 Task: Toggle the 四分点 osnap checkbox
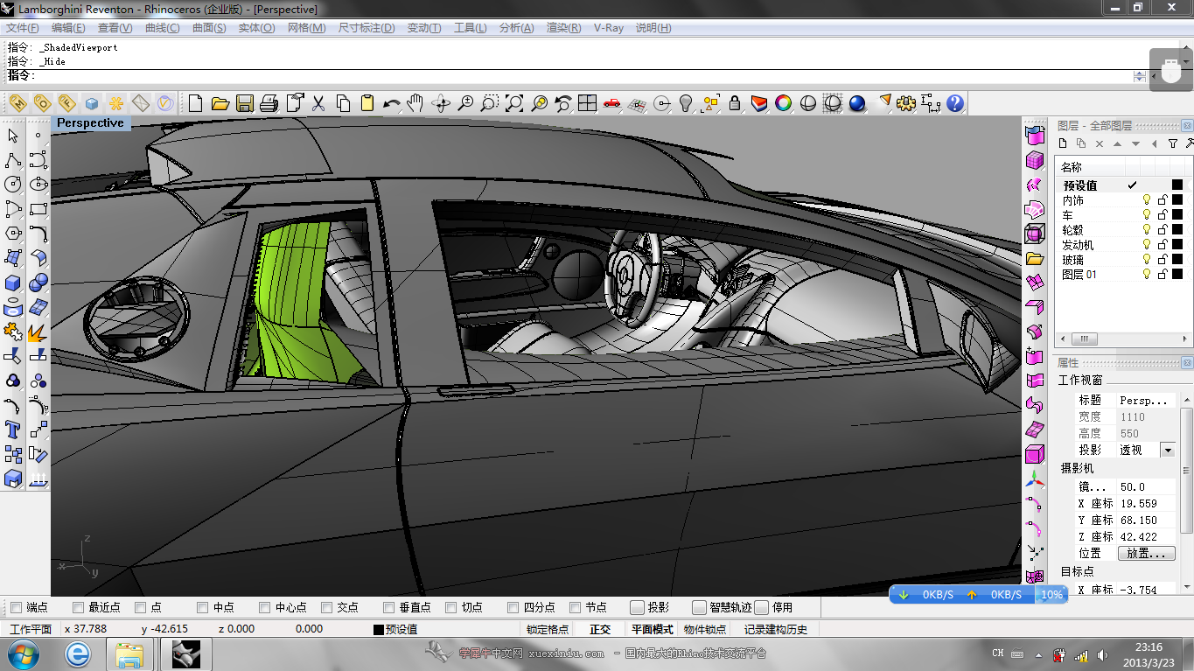pos(513,607)
